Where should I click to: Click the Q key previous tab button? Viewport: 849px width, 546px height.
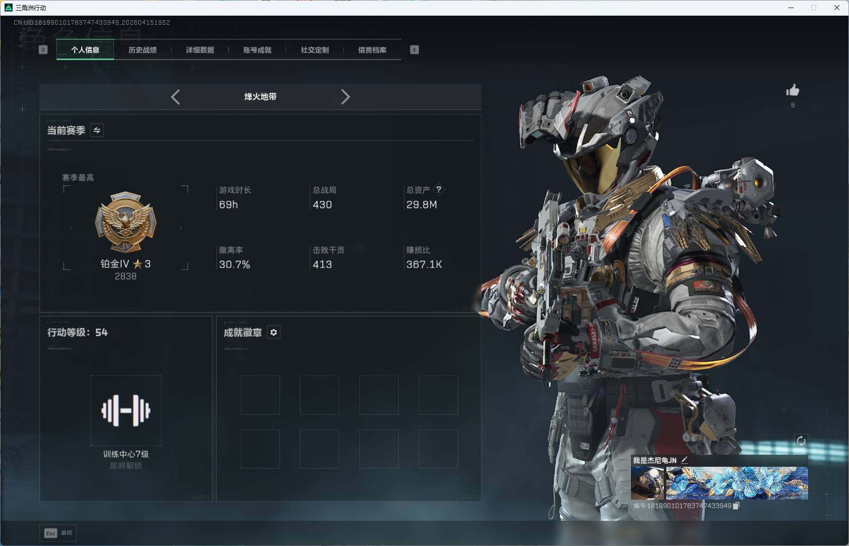coord(43,49)
